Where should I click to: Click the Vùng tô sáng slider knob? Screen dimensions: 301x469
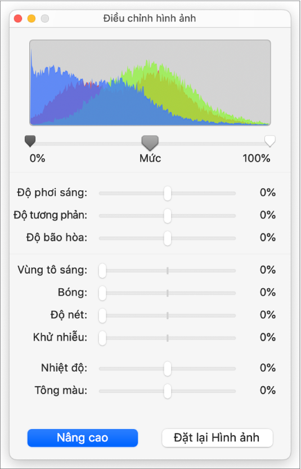click(x=102, y=271)
